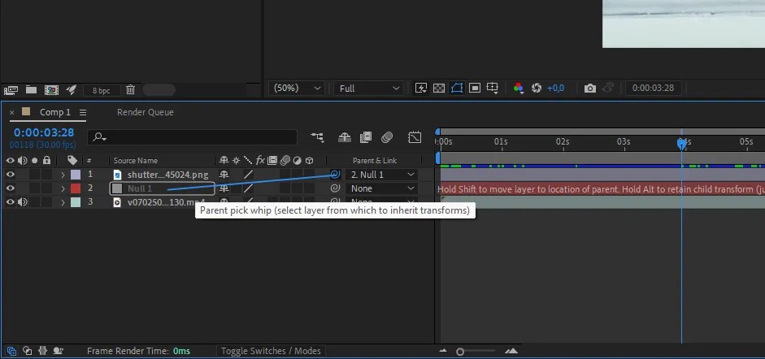Adjust exposure value +0,0

coord(555,89)
